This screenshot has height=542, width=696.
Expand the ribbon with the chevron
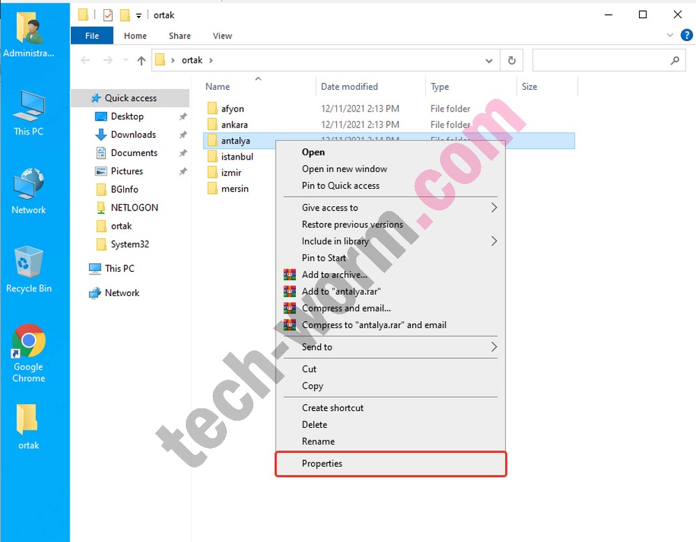(x=671, y=36)
